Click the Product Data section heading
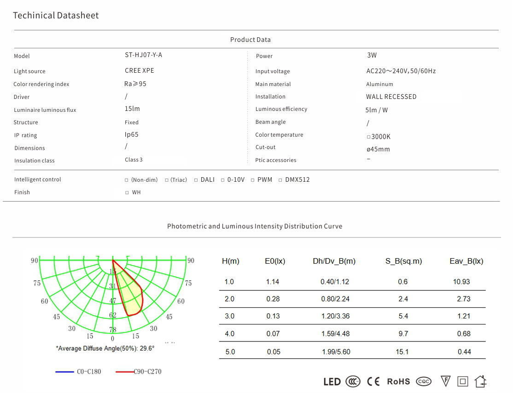513x393 pixels. click(251, 40)
